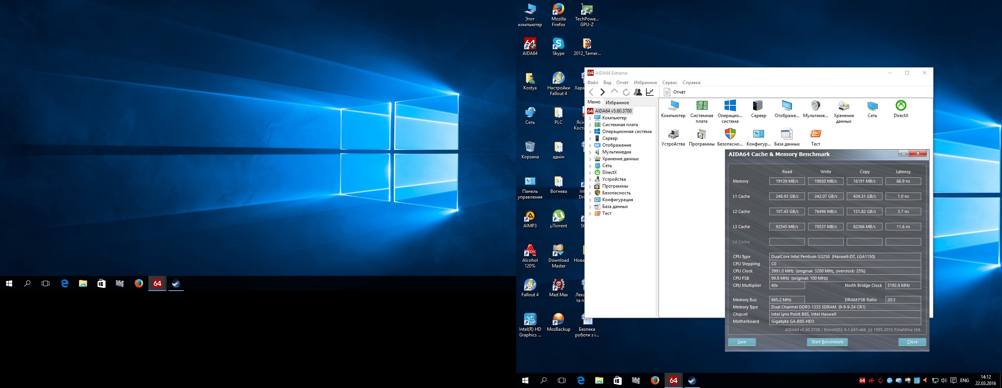Select Операционная система in the tree

[626, 131]
